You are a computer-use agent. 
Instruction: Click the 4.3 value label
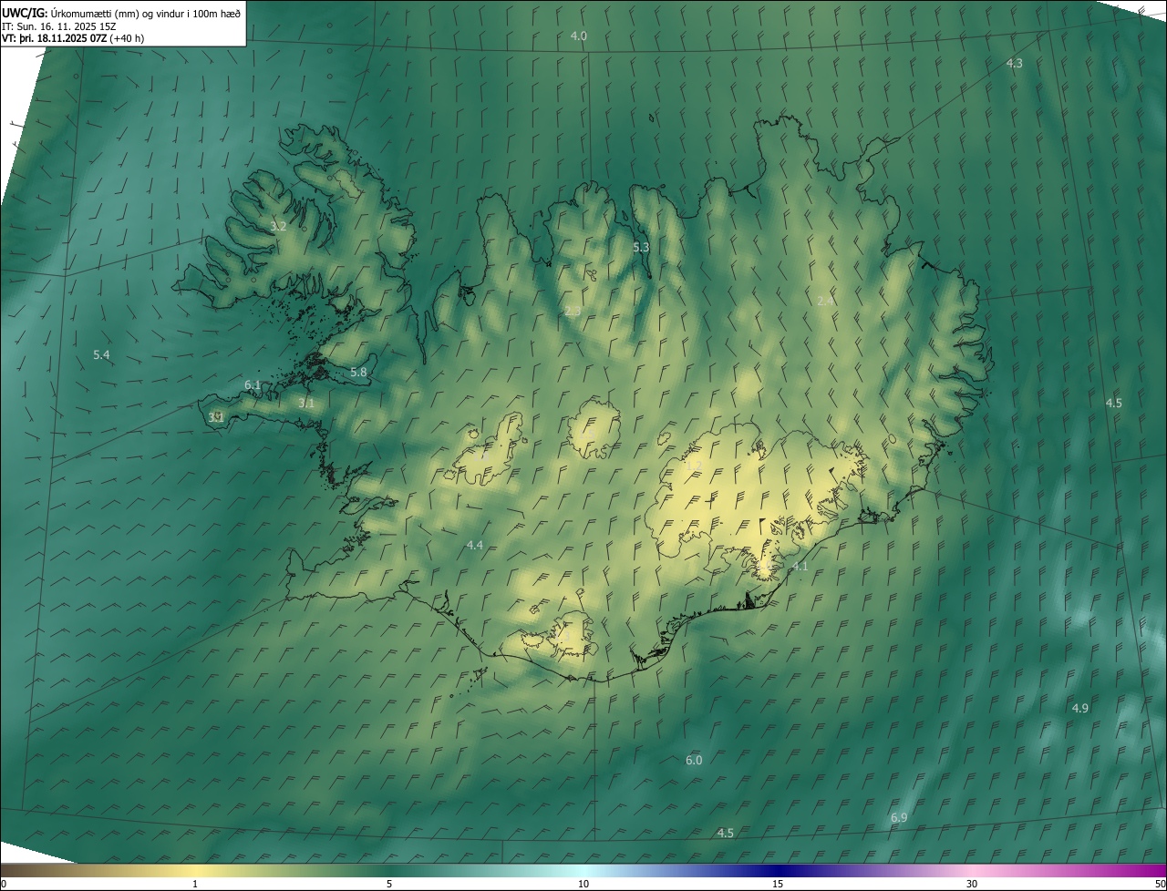(x=1014, y=63)
